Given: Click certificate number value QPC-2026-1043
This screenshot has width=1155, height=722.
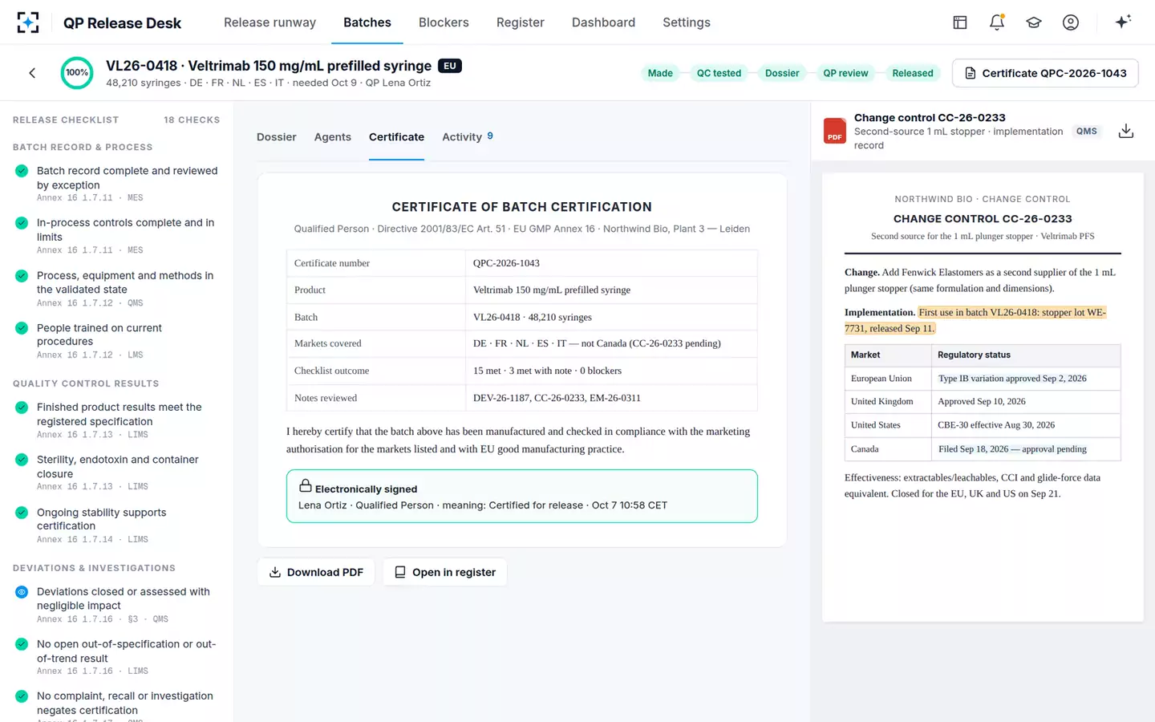Looking at the screenshot, I should [506, 263].
